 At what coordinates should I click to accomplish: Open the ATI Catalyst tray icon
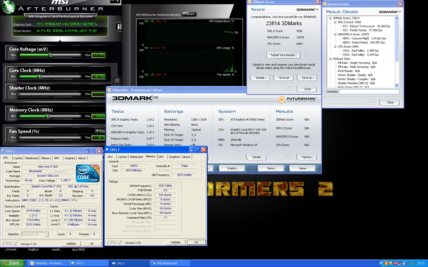pyautogui.click(x=395, y=263)
